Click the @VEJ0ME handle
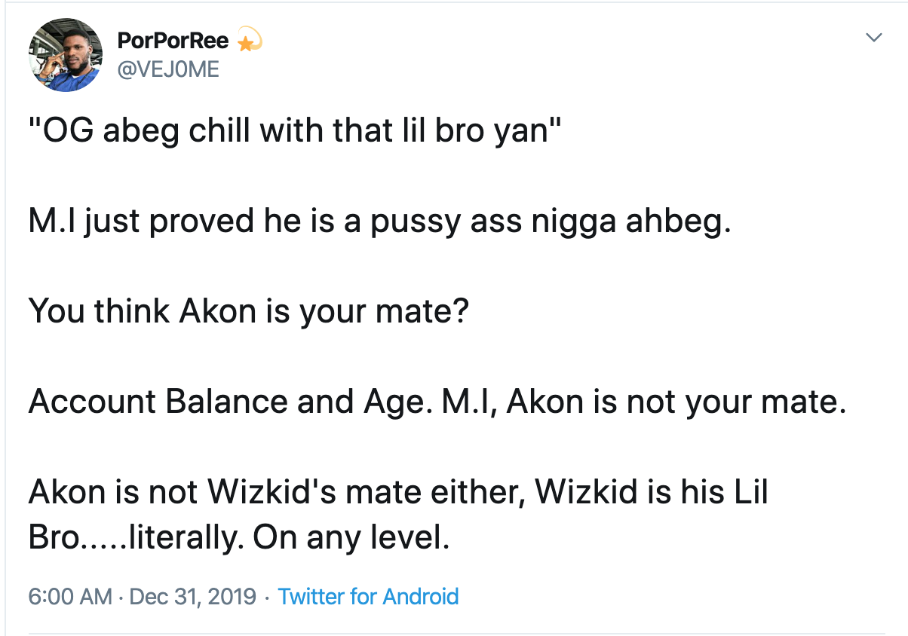The width and height of the screenshot is (908, 636). tap(169, 69)
